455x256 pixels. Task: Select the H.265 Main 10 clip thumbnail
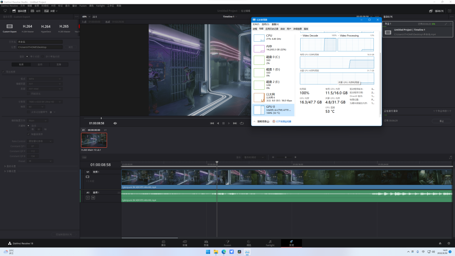click(94, 140)
